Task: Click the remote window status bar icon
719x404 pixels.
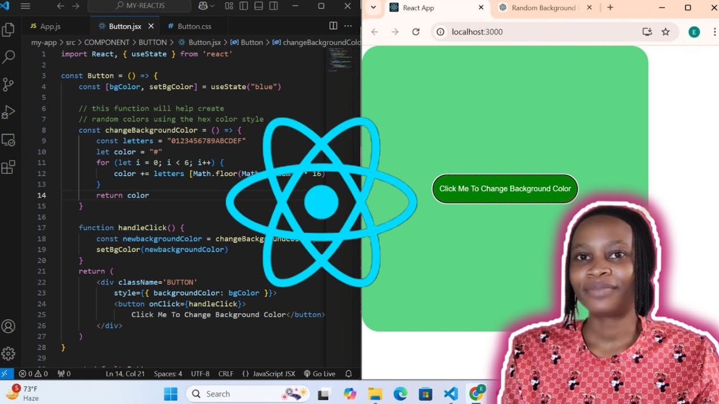Action: click(x=5, y=373)
